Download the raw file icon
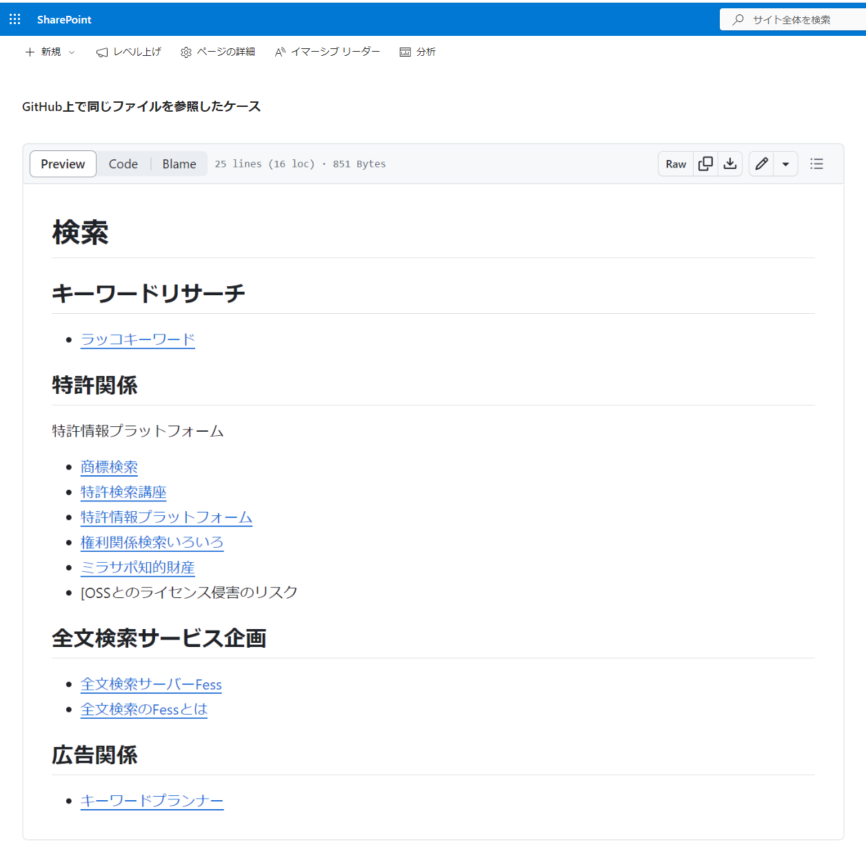 [730, 164]
